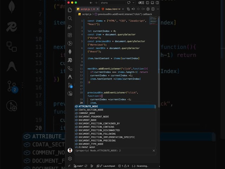Select DOCUMENT_POSITION_CONTAINED_BY suggestion

point(115,124)
